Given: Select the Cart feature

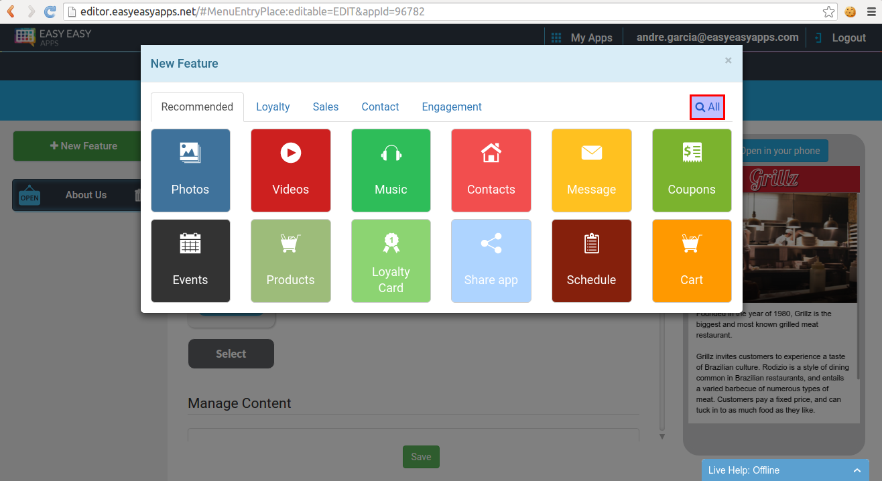Looking at the screenshot, I should tap(692, 261).
